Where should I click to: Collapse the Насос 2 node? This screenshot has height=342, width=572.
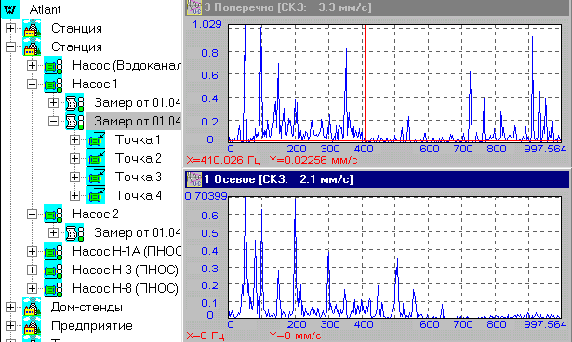point(32,215)
